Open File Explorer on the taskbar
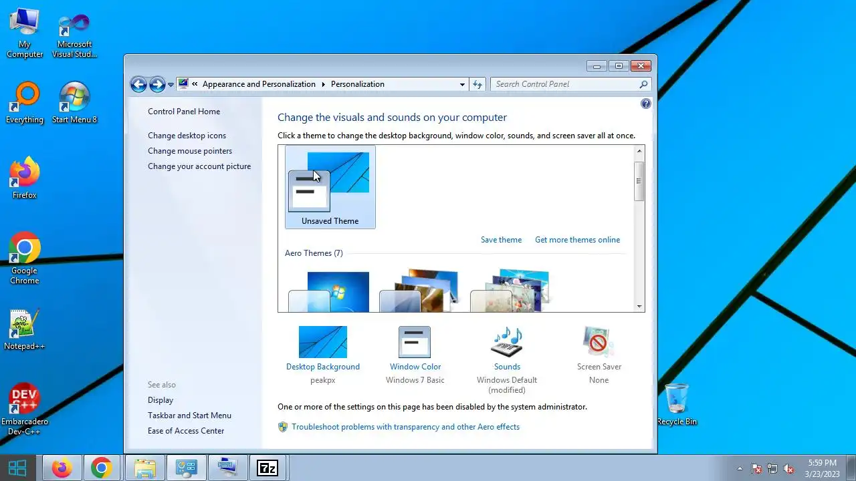The width and height of the screenshot is (856, 481). (x=145, y=468)
